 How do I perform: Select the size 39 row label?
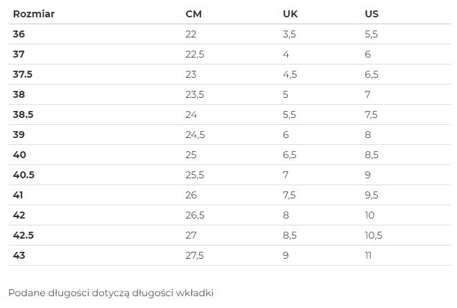[19, 135]
